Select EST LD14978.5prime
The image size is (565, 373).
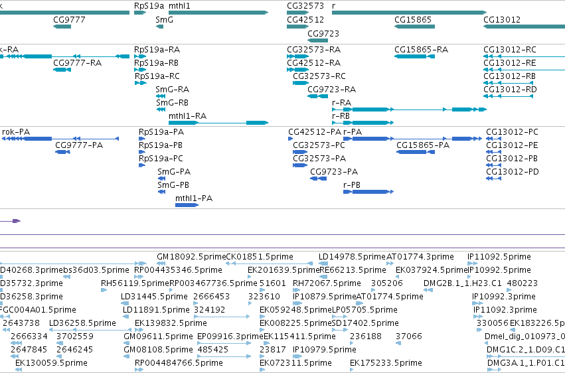[x=323, y=263]
